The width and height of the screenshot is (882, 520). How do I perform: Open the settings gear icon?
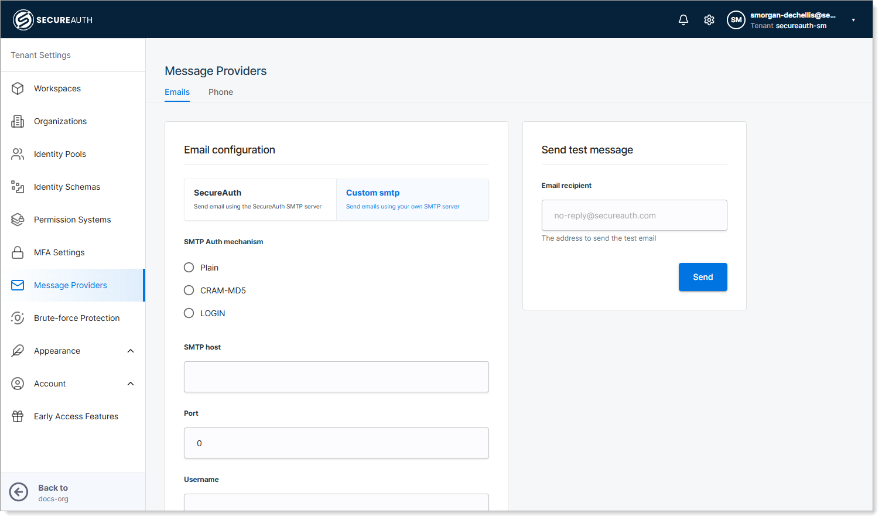(709, 20)
